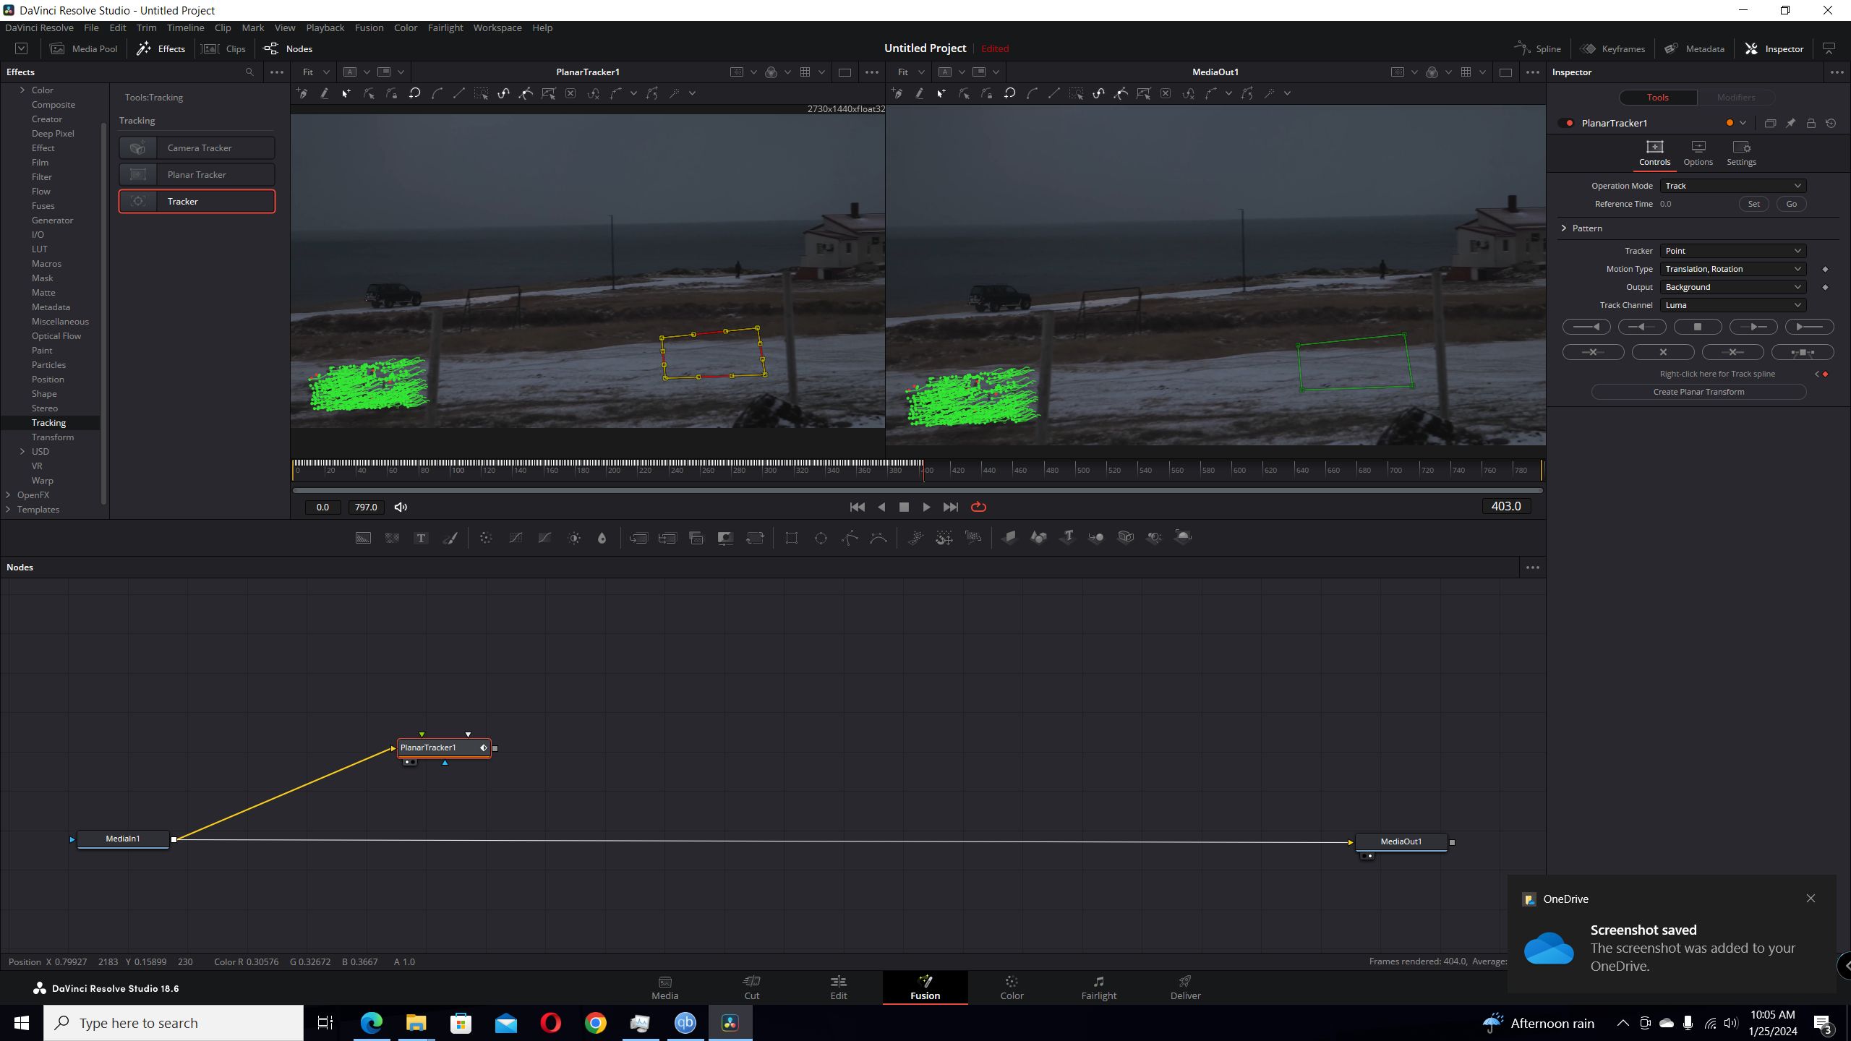
Task: Expand the Pattern section
Action: pyautogui.click(x=1564, y=228)
